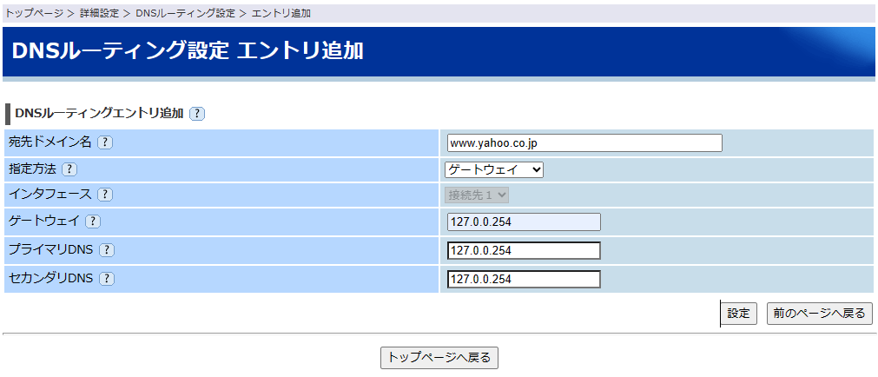Click into the ゲートウェイ address field
The height and width of the screenshot is (377, 878).
coord(524,222)
